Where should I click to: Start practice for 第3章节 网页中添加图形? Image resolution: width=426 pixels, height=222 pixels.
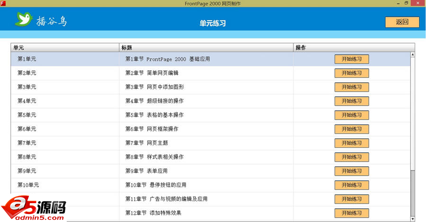[x=352, y=87]
